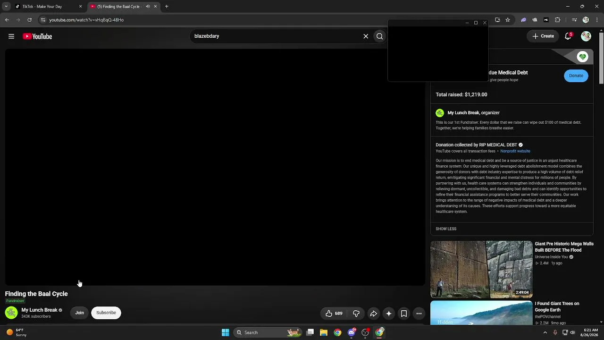
Task: Go to YouTube home via logo
Action: point(37,36)
